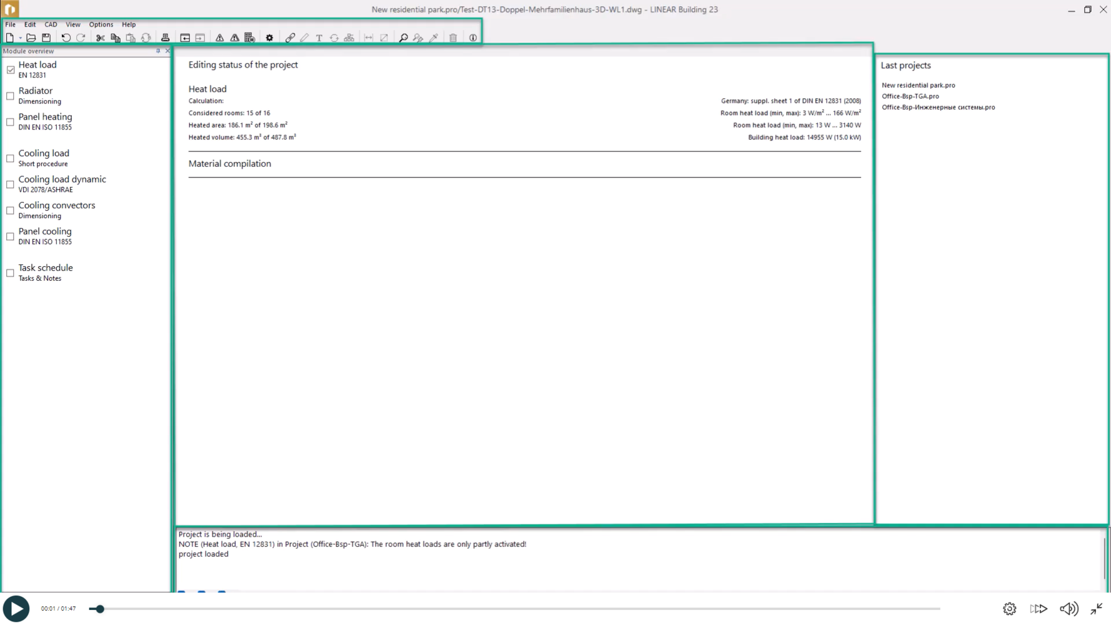Open New residential park.pro from Last projects
This screenshot has width=1111, height=625.
pos(918,86)
